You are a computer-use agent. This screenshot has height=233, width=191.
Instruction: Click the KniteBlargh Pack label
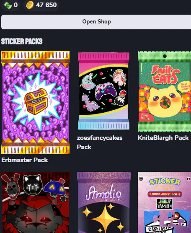[x=163, y=138]
